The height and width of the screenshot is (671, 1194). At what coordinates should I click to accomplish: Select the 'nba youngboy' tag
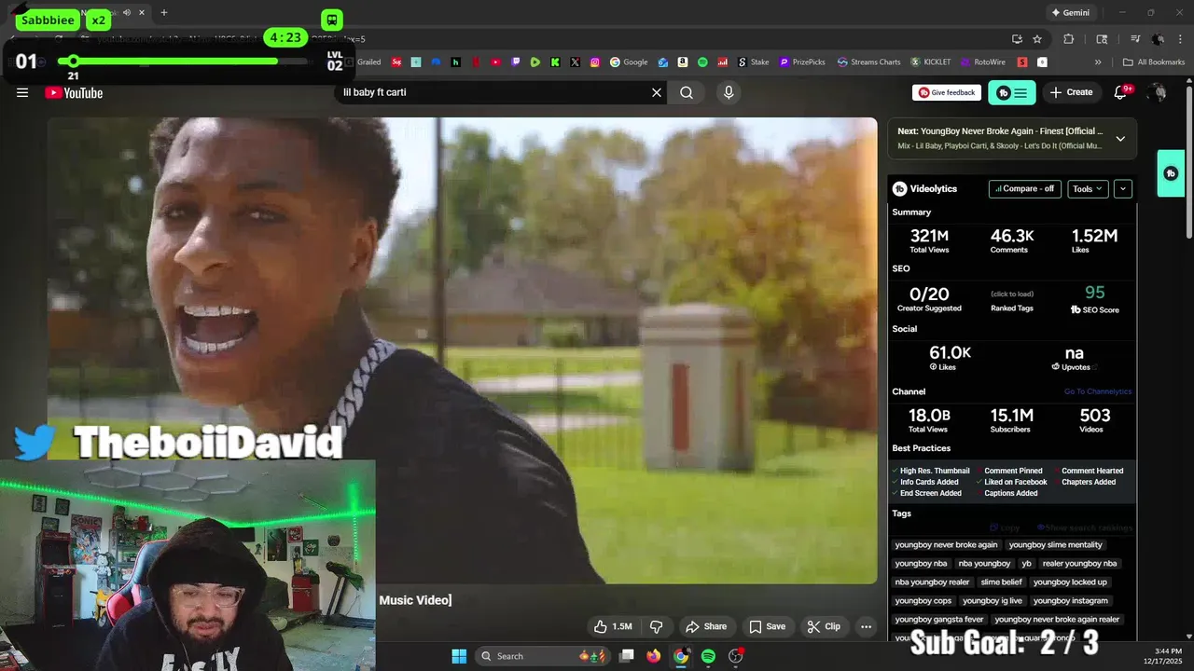tap(984, 563)
